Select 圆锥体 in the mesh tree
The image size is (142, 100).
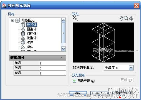tap(32, 29)
